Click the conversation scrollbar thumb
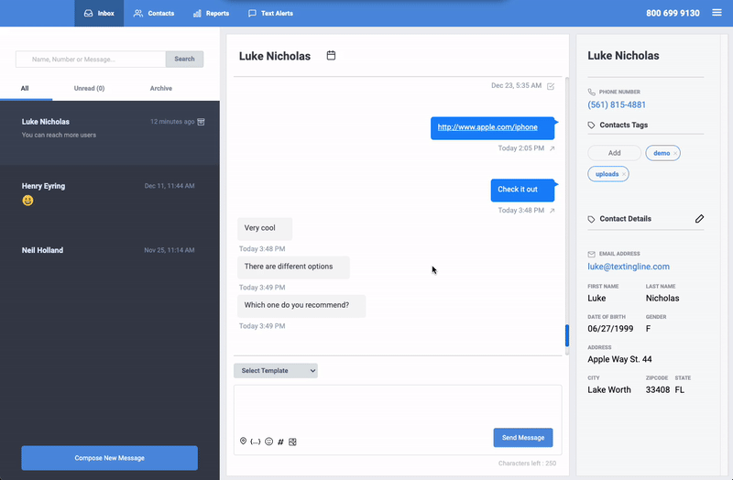Screen dimensions: 733x480 (x=567, y=335)
